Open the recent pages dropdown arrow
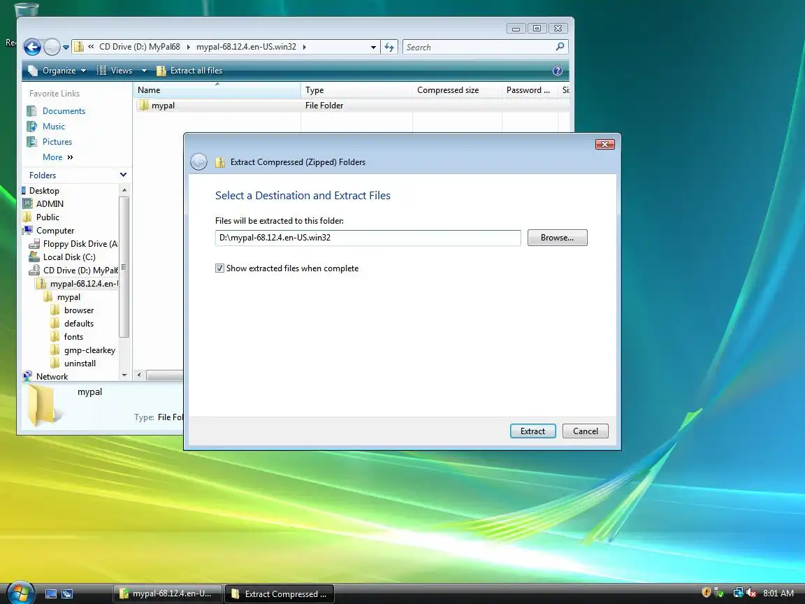This screenshot has height=604, width=805. click(x=66, y=48)
